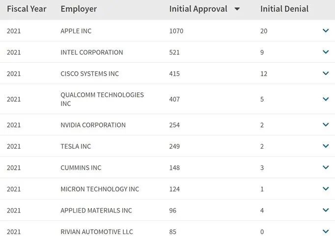Expand the CISCO SYSTEMS INC row
Image resolution: width=335 pixels, height=242 pixels.
pos(325,74)
